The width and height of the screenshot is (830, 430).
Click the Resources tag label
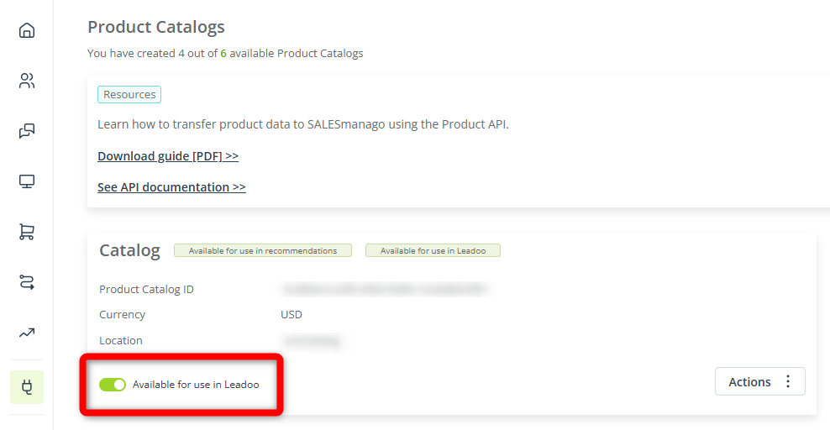pyautogui.click(x=129, y=94)
